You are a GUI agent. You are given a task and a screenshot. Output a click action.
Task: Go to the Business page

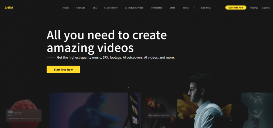click(x=206, y=8)
